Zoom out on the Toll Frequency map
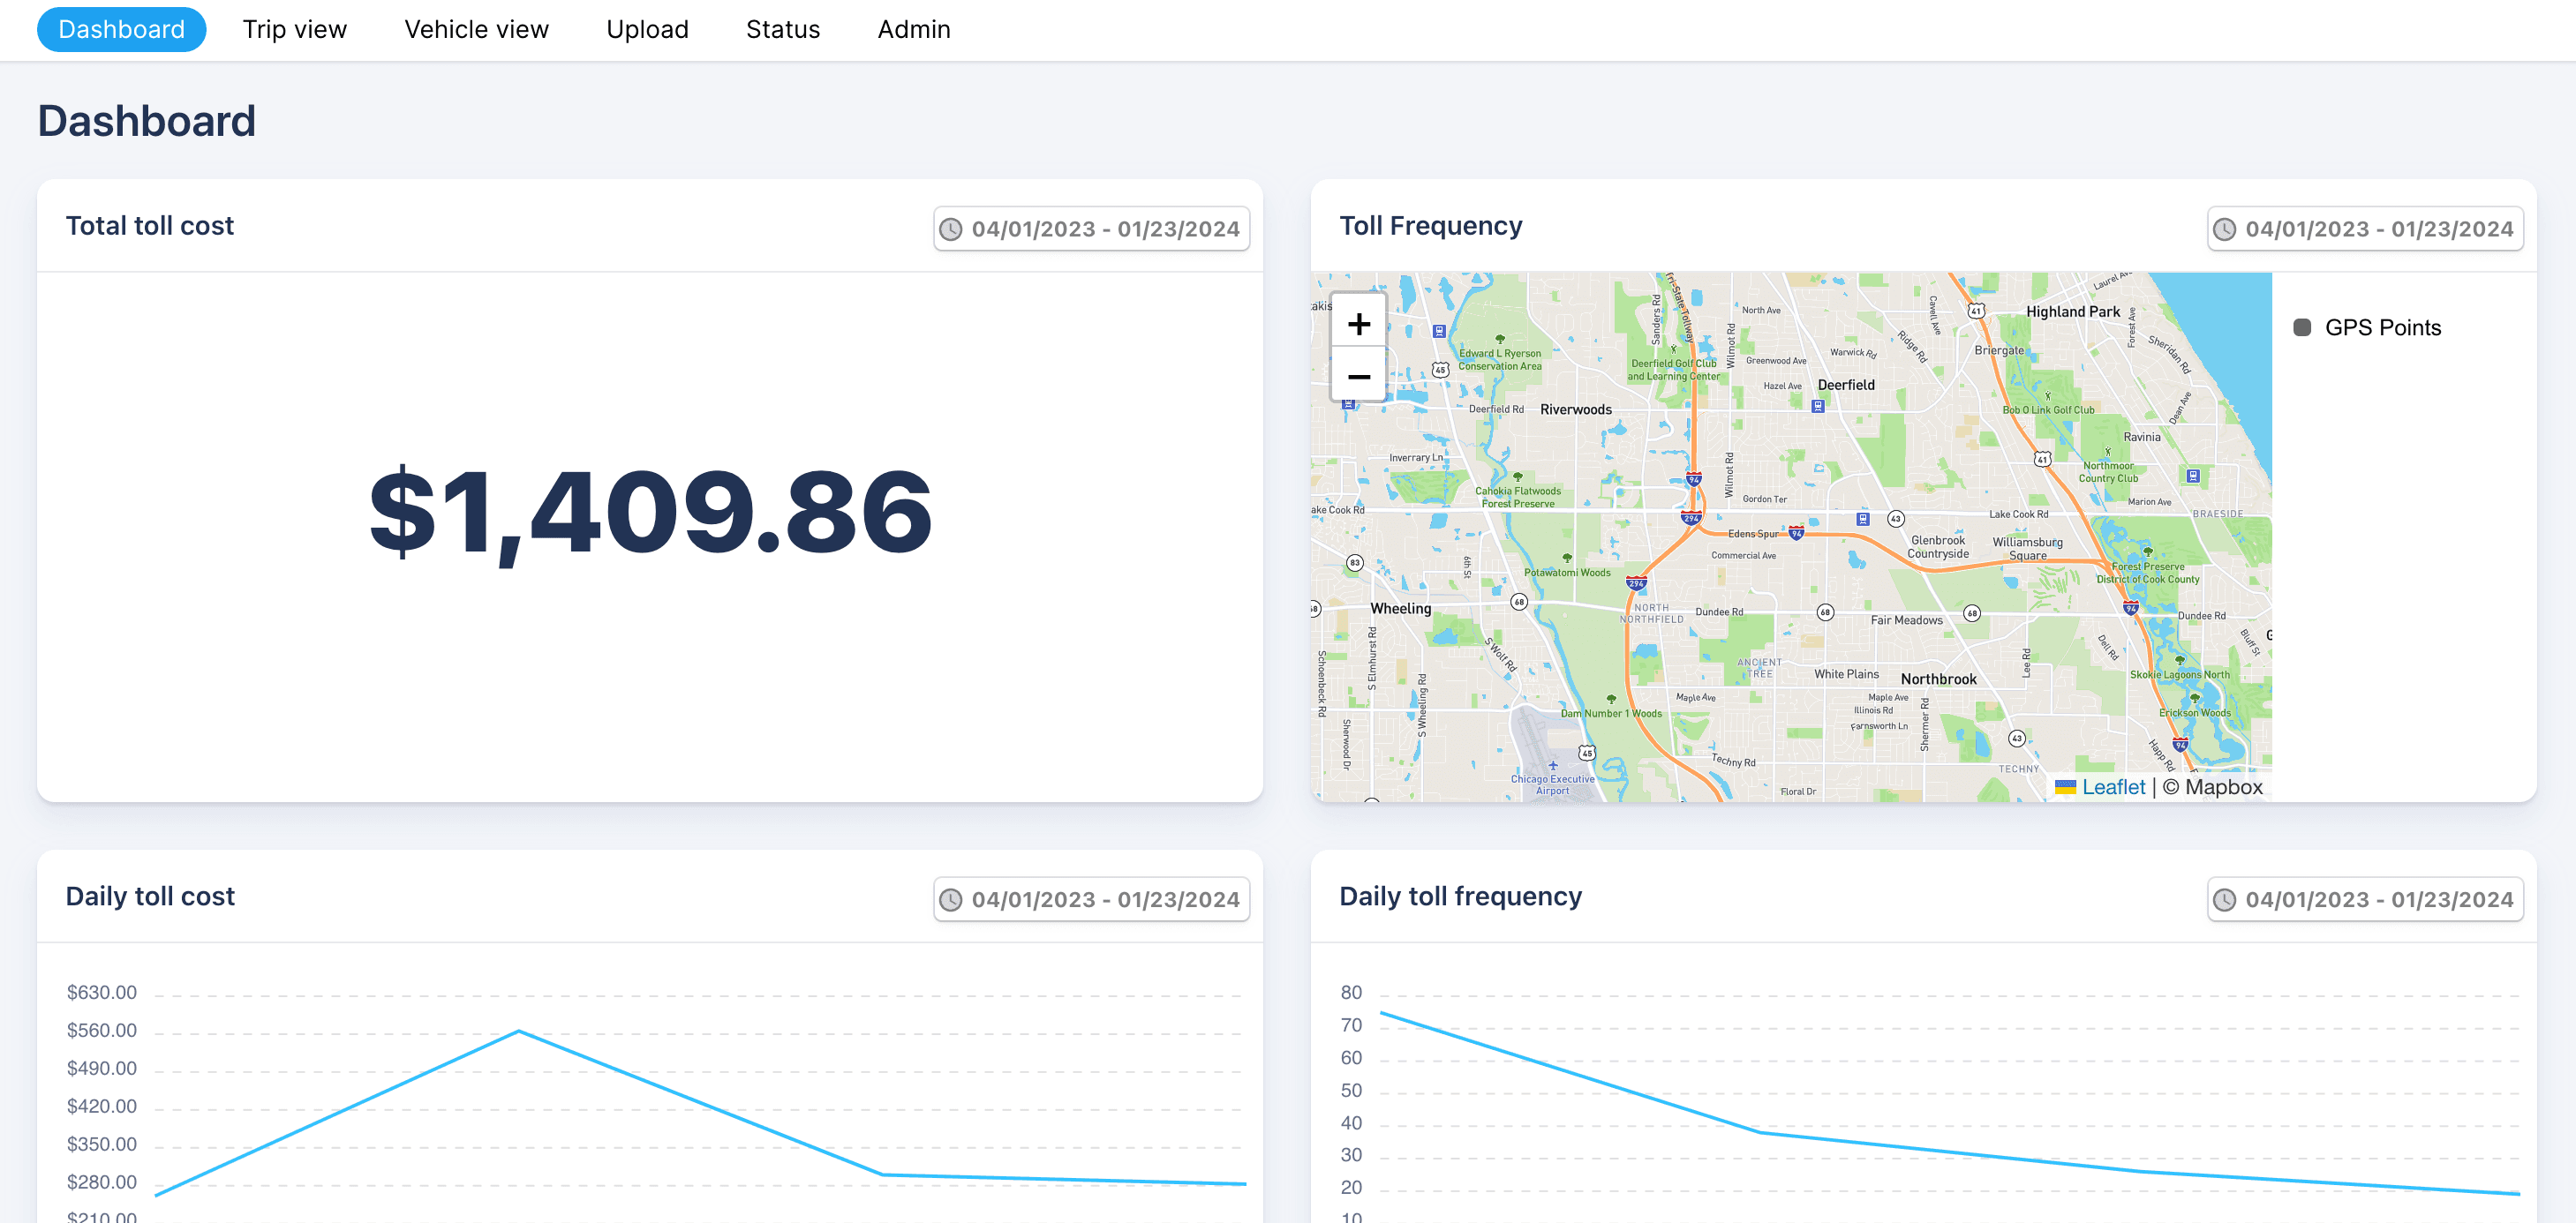2576x1223 pixels. (x=1358, y=376)
